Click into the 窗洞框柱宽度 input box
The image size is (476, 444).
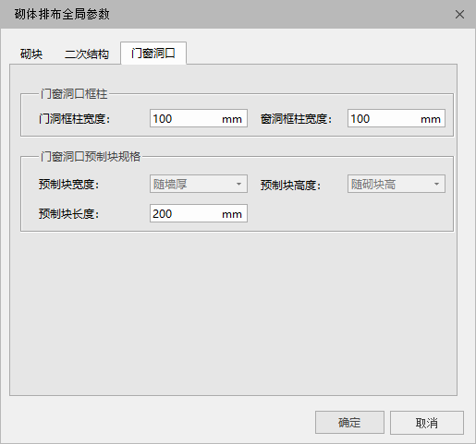tap(397, 118)
